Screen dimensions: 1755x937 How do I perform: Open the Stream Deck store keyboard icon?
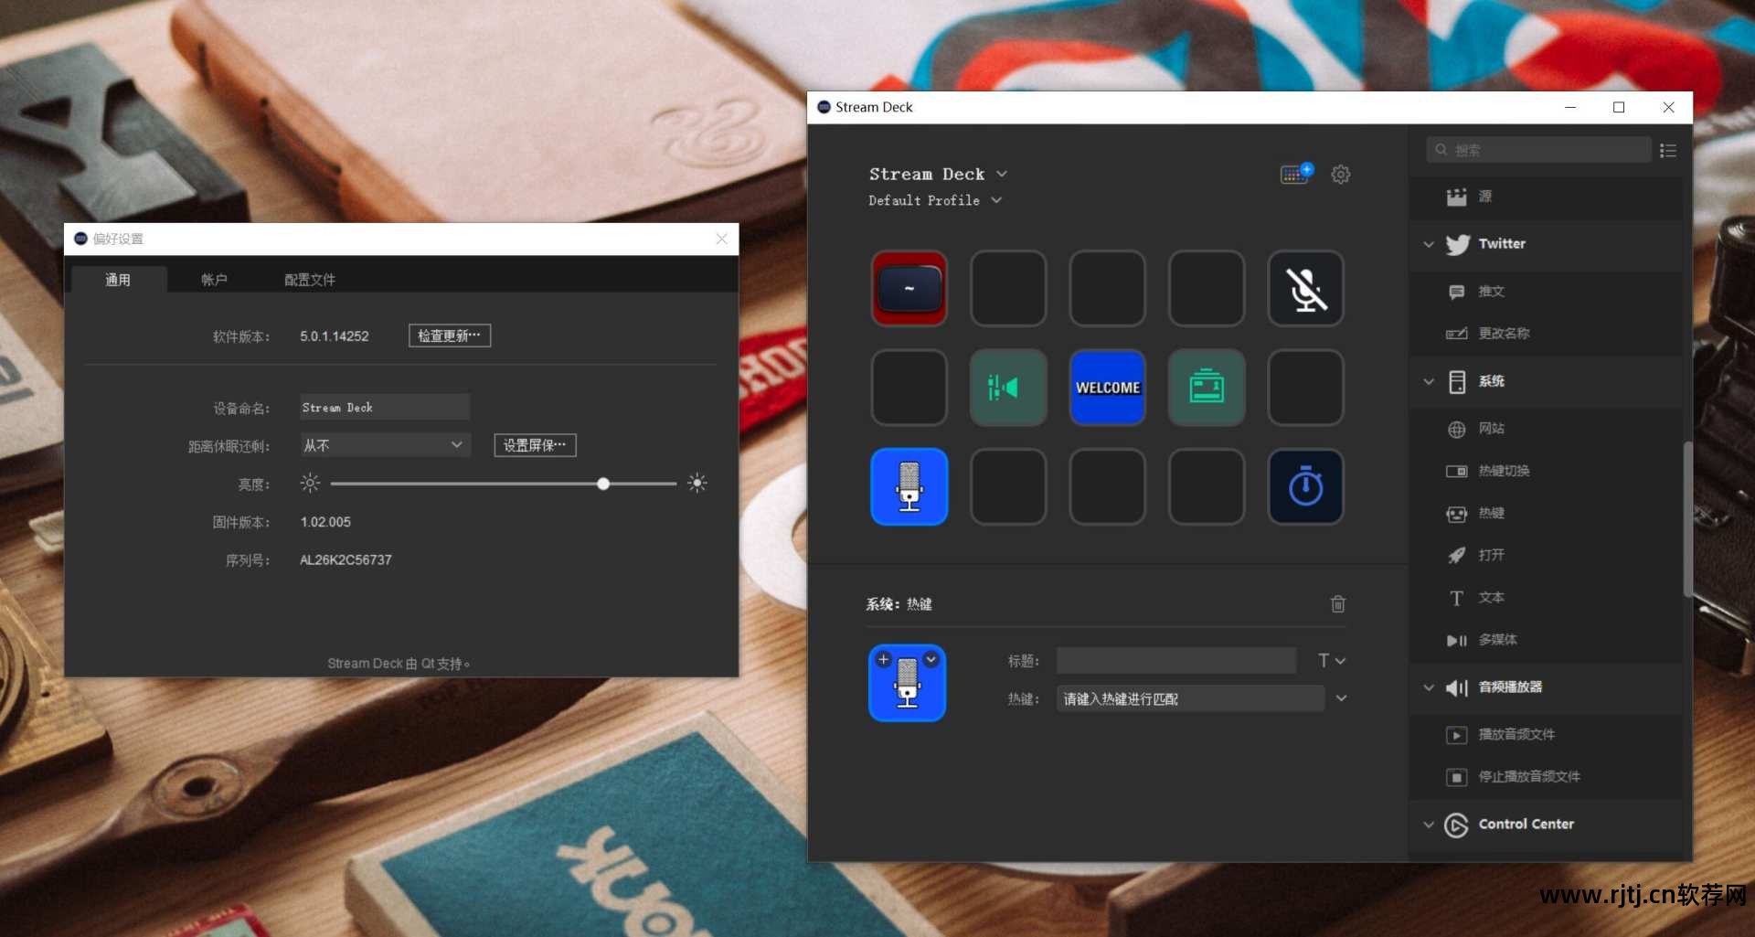point(1296,174)
